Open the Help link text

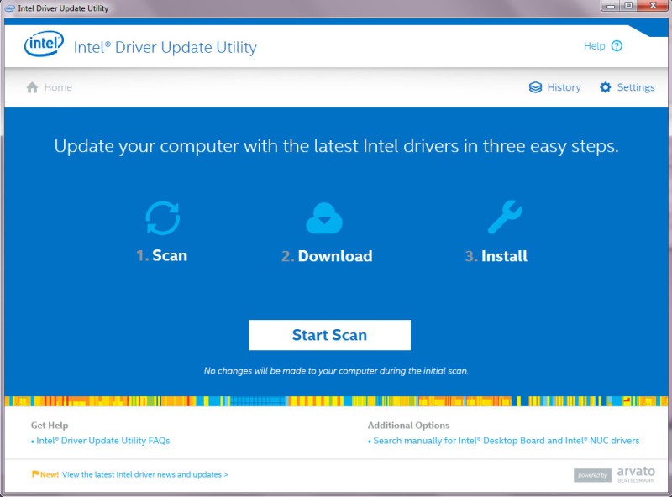594,46
